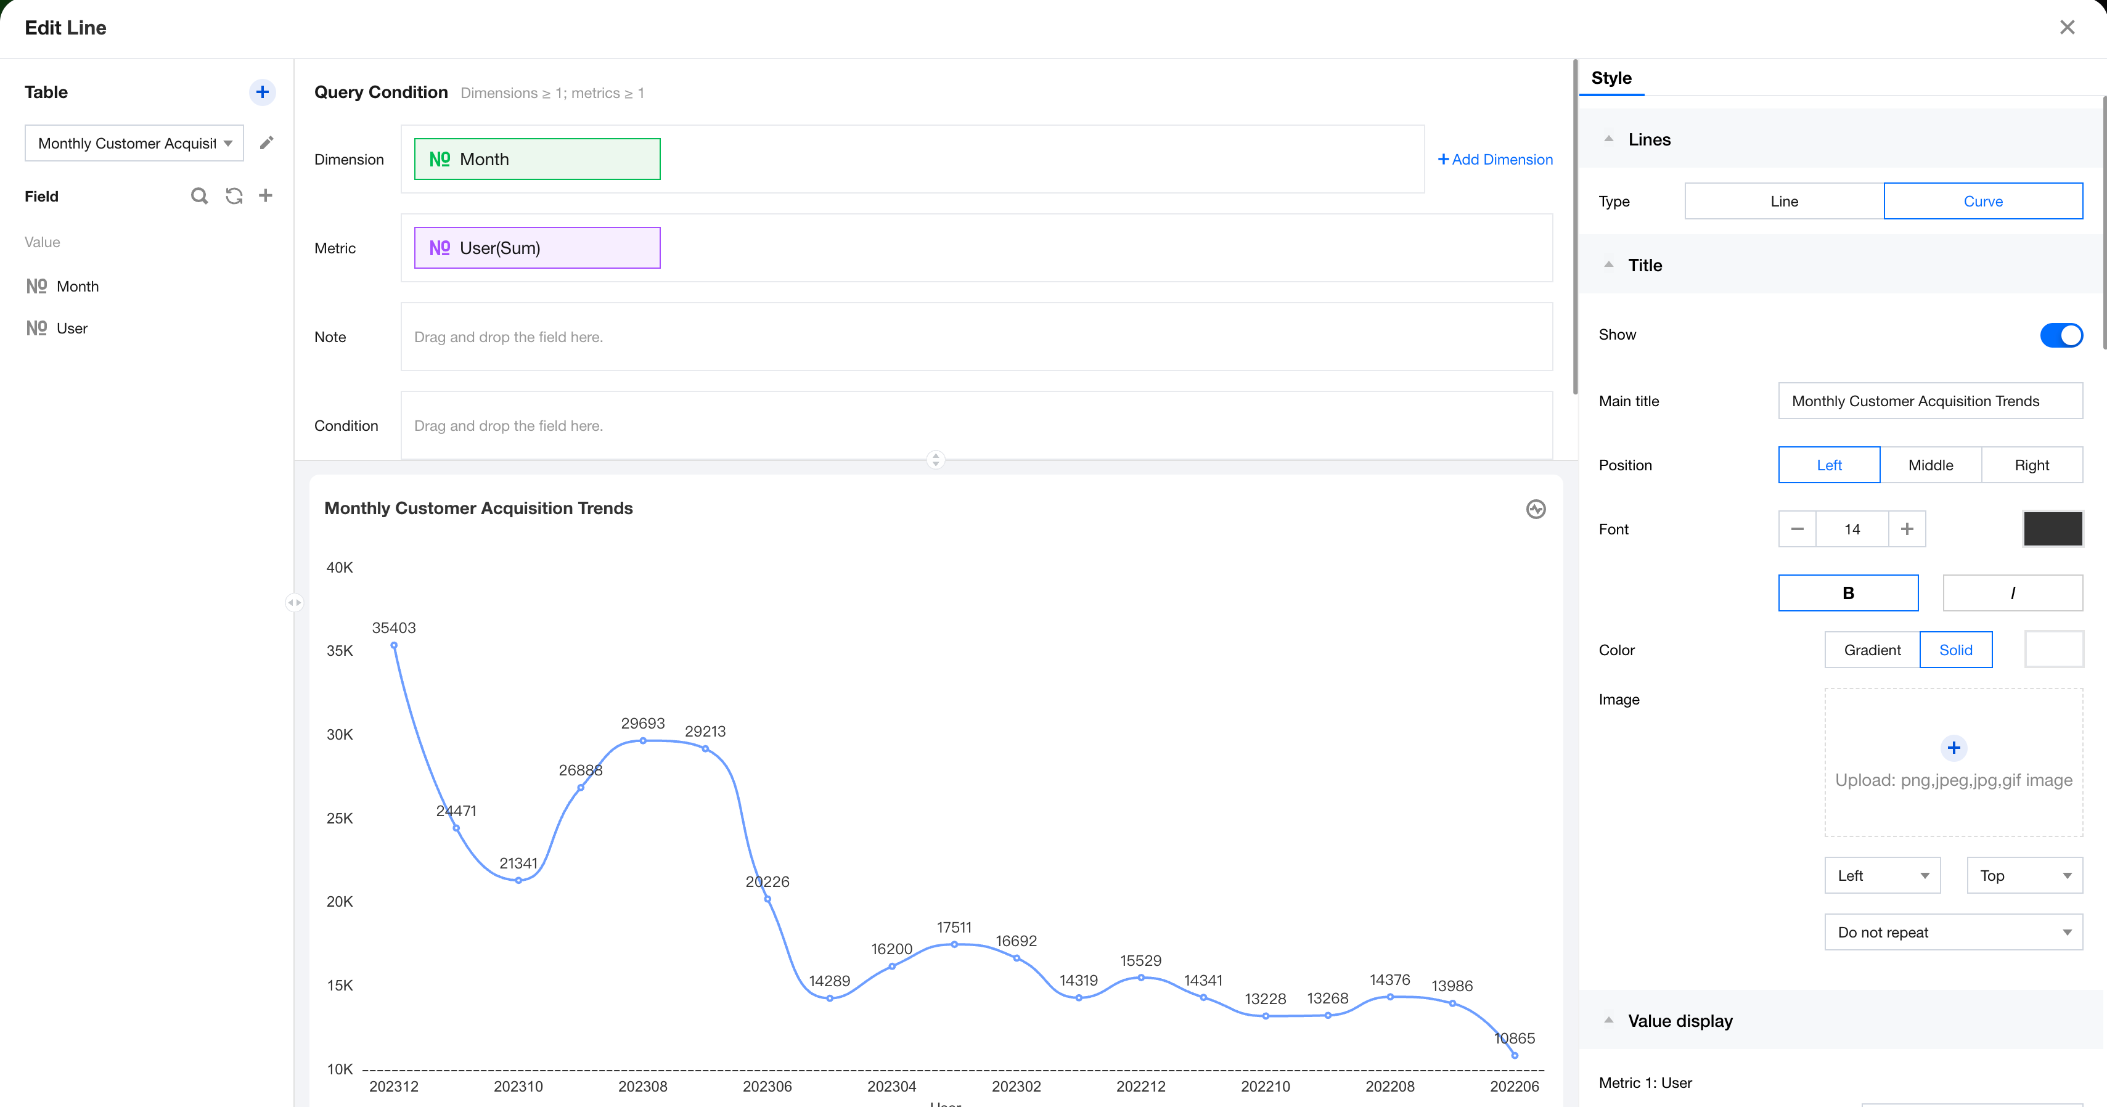This screenshot has height=1107, width=2107.
Task: Click the panel collapse arrows handle
Action: coord(295,603)
